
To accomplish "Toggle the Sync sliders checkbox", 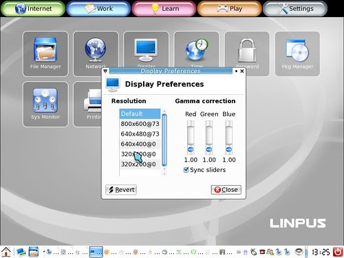I will coord(186,170).
